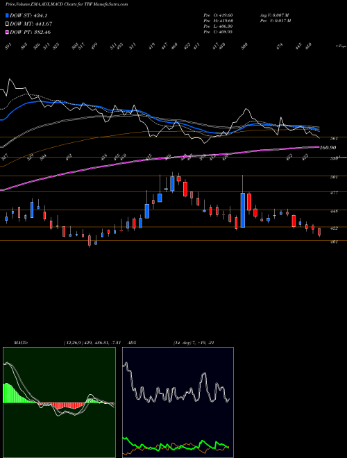Select the 'DOW MT: 441.67' label
347x458 pixels.
[x=31, y=24]
